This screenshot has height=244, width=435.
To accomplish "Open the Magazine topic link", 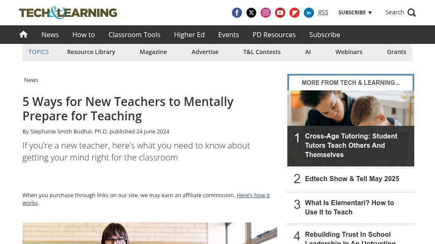I will click(153, 52).
